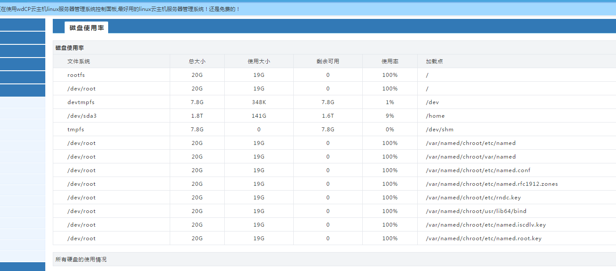This screenshot has width=616, height=271.
Task: Click the 所有硬盘的使用情况 footer text
Action: (x=81, y=260)
